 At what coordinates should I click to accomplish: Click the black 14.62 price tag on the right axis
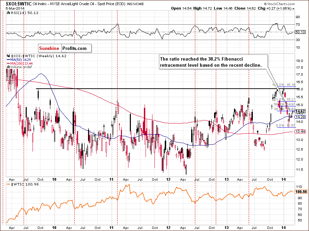coord(300,111)
